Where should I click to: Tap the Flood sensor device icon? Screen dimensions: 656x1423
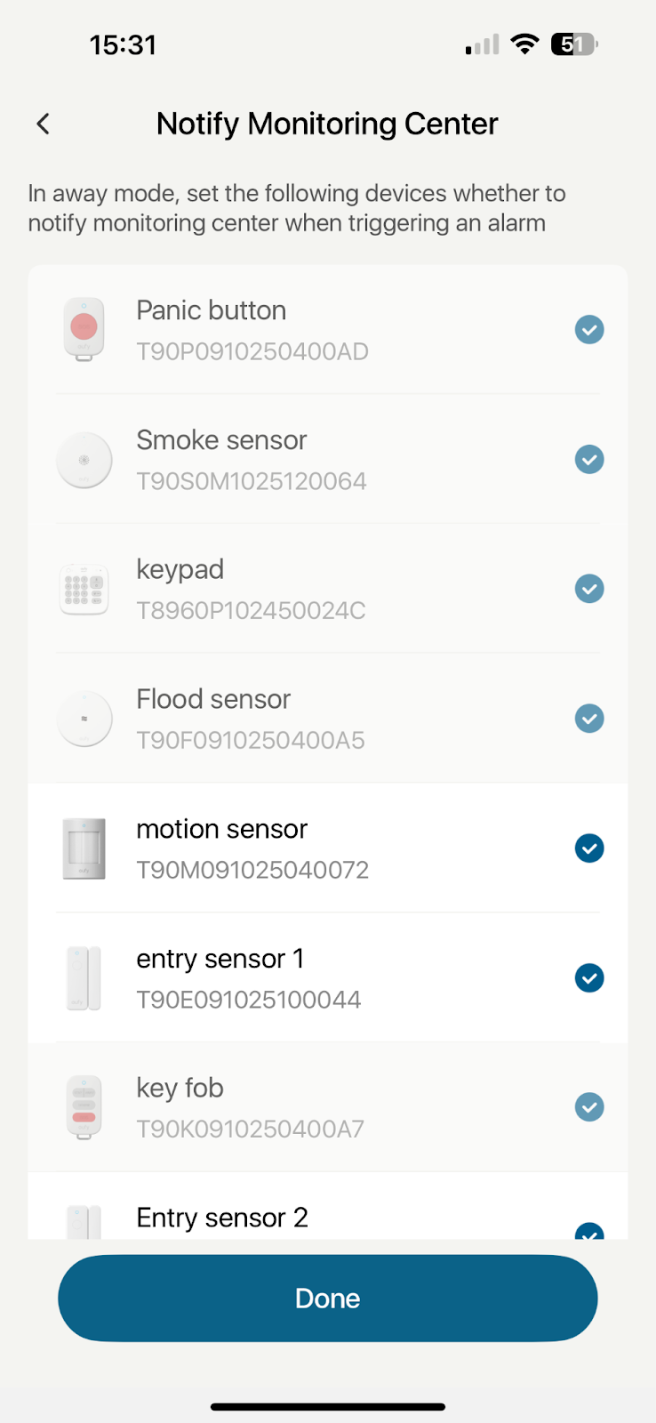[x=84, y=719]
